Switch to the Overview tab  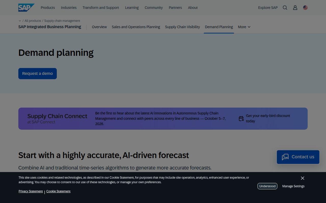point(99,27)
